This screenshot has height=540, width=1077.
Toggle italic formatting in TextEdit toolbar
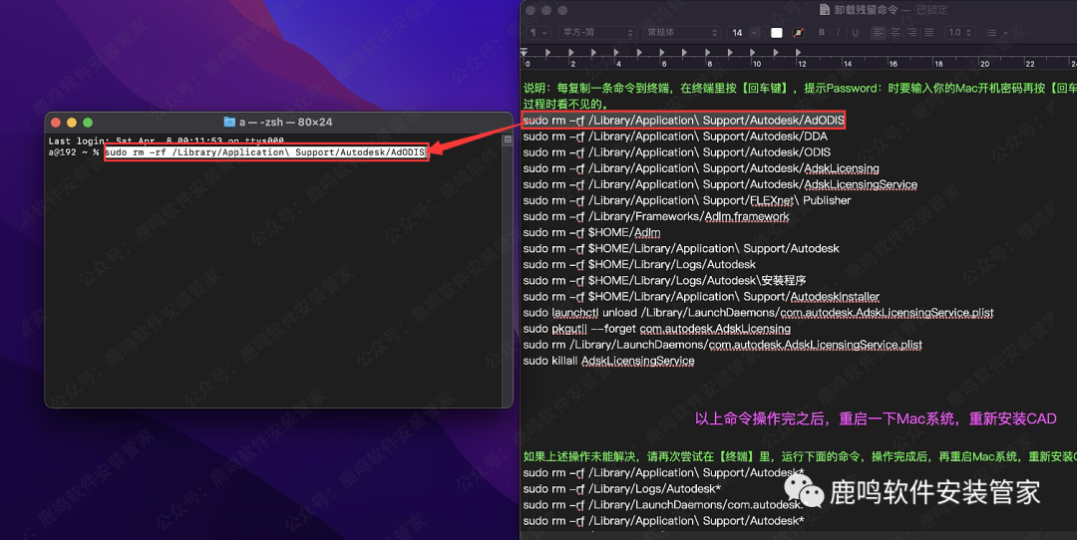coord(838,33)
